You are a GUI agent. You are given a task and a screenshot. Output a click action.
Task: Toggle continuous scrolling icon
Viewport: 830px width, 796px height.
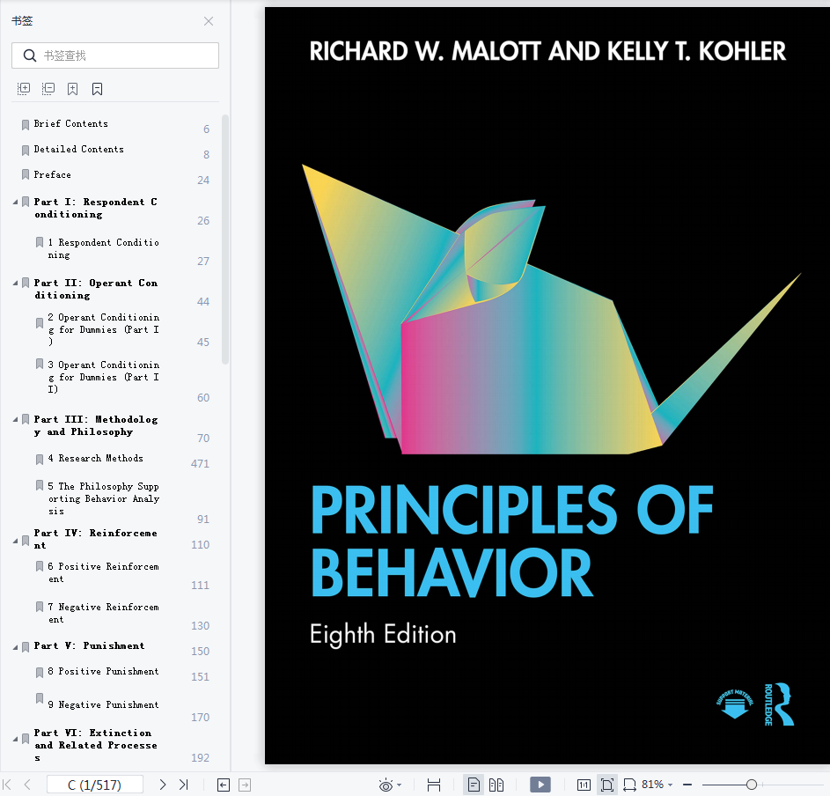434,785
